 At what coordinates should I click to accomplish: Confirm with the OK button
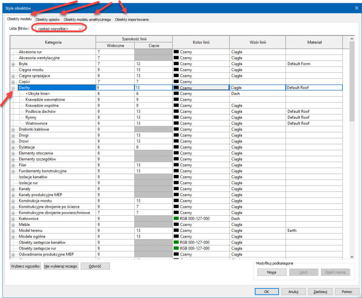[267, 292]
